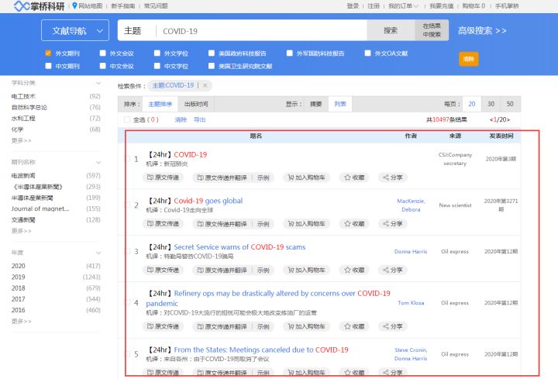Check the 外文学位 checkbox
558x379 pixels.
[157, 53]
